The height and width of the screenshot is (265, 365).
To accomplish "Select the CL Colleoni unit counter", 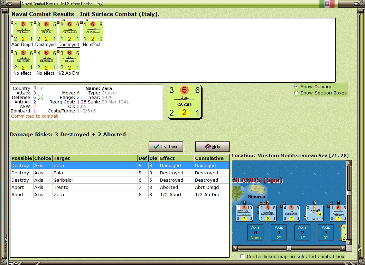I will coord(92,32).
